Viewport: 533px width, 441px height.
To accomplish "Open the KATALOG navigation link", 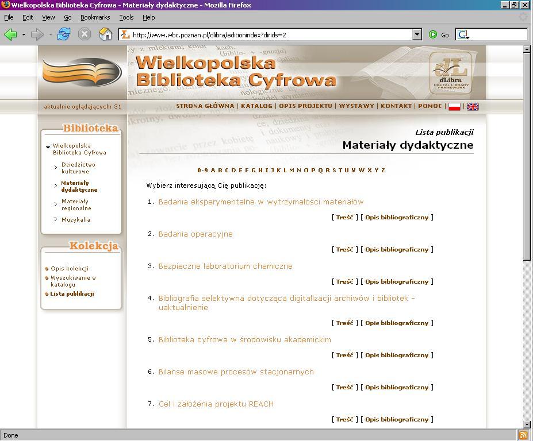I will tap(256, 106).
